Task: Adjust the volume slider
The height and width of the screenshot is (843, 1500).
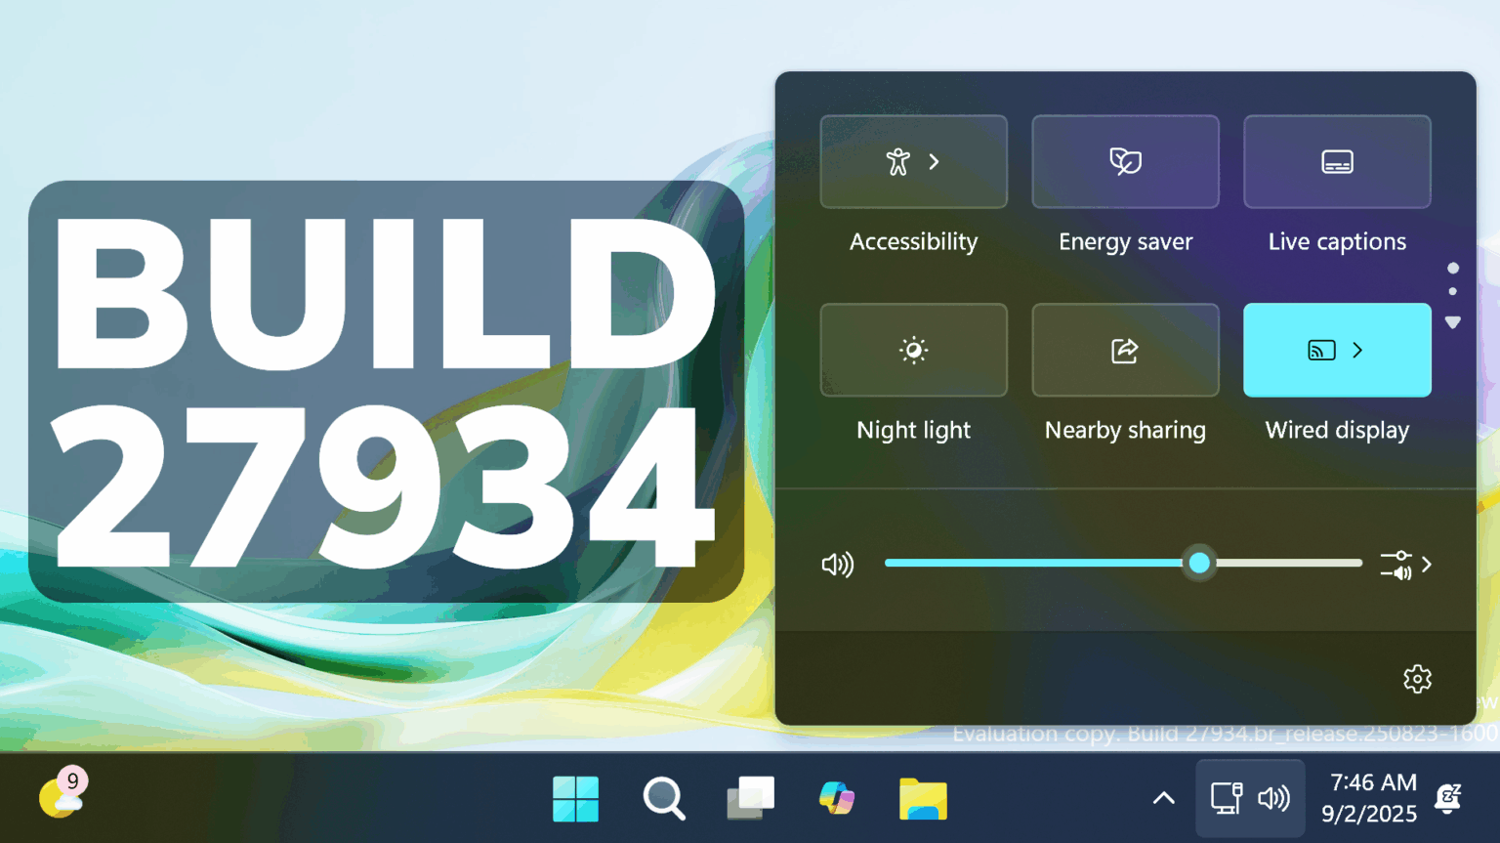Action: pyautogui.click(x=1200, y=563)
